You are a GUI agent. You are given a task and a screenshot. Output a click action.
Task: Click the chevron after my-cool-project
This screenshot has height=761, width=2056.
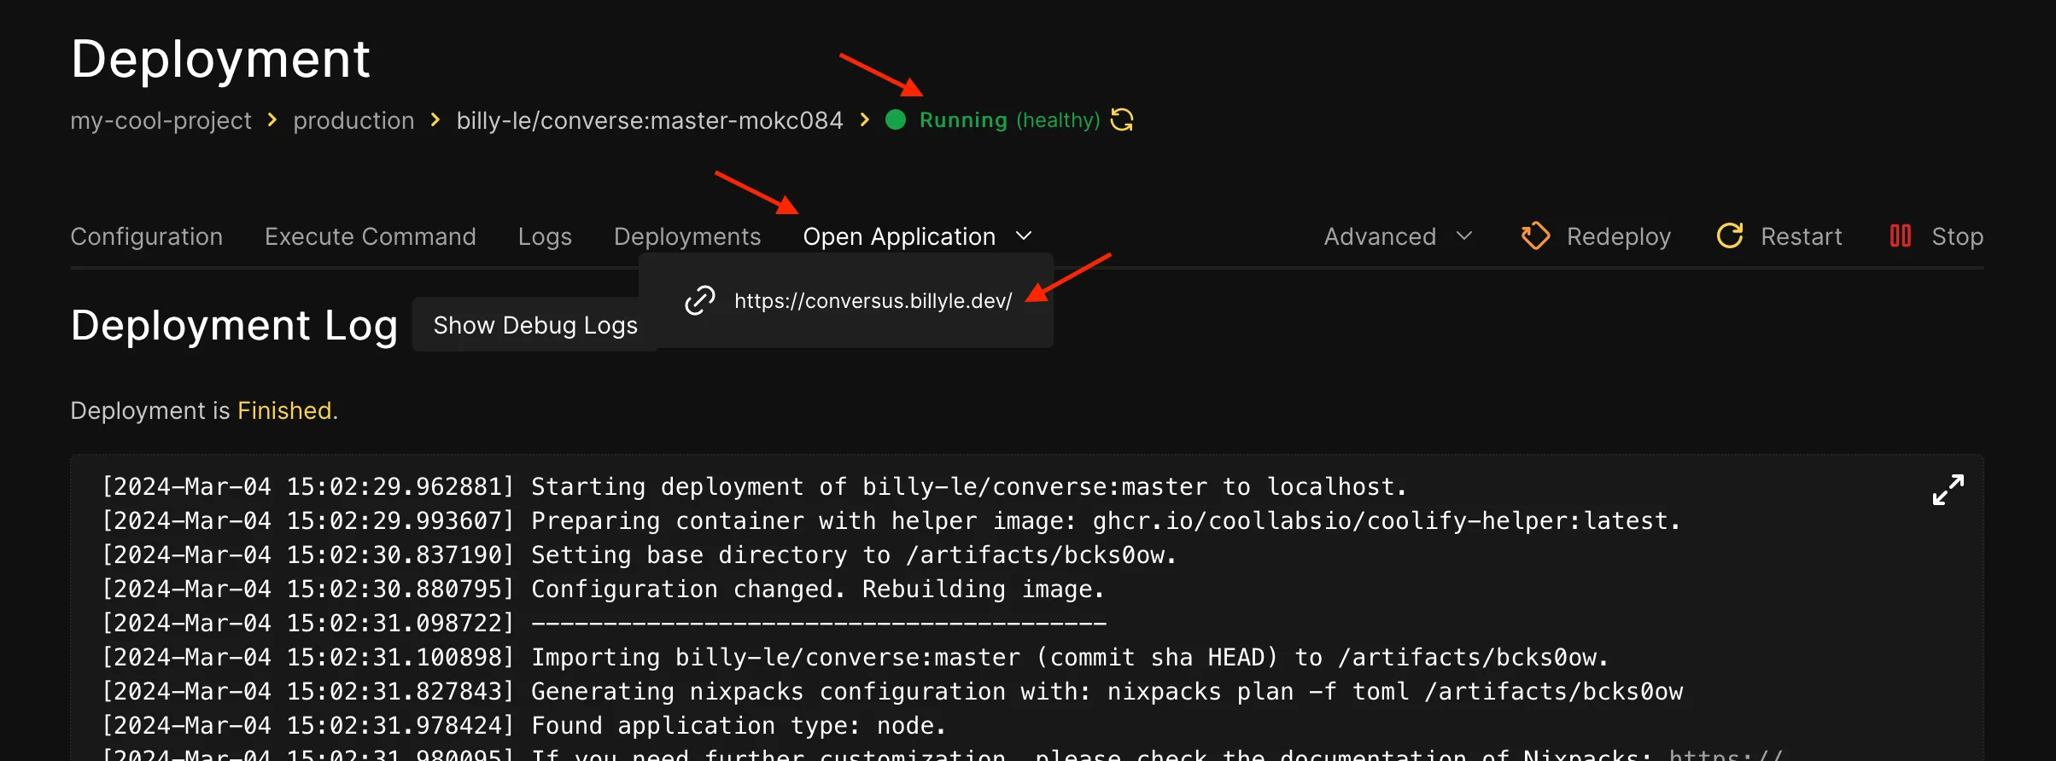pos(272,120)
